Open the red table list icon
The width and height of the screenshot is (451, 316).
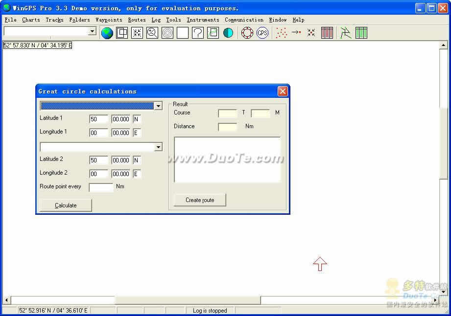click(327, 33)
